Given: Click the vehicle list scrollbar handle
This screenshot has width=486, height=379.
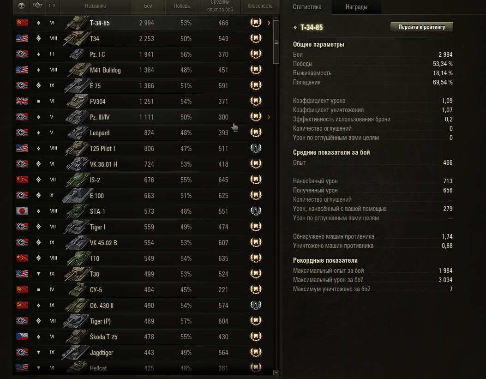Looking at the screenshot, I should click(276, 42).
